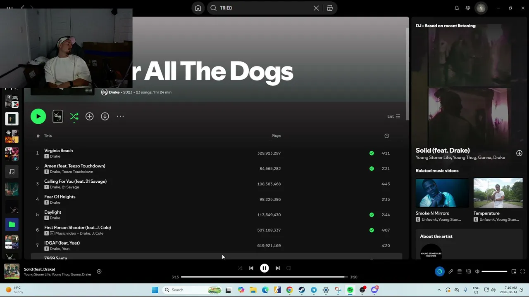The width and height of the screenshot is (529, 297).
Task: Sort tracks by Plays column
Action: (276, 136)
